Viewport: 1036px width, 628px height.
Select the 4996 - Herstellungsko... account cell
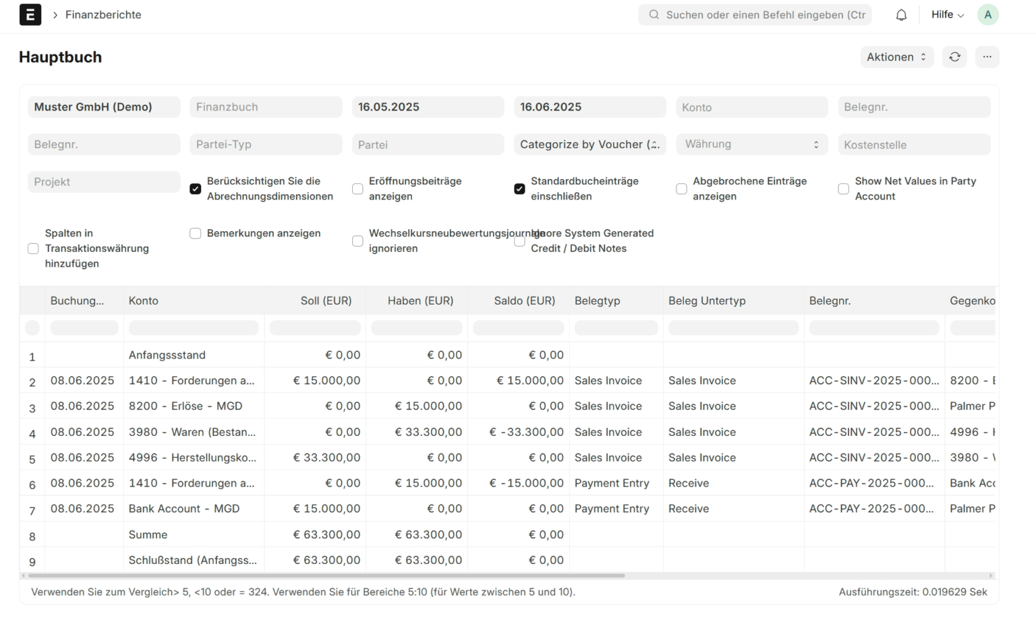click(194, 458)
